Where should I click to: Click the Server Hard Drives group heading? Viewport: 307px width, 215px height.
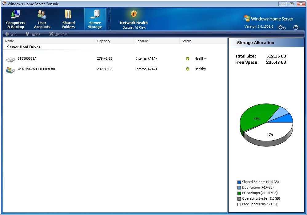[x=24, y=47]
